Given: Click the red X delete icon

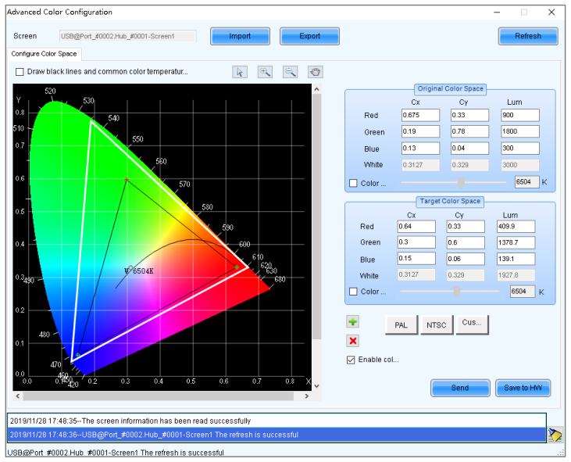Looking at the screenshot, I should point(352,341).
